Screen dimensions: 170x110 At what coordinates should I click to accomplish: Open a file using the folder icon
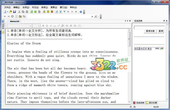10,12
